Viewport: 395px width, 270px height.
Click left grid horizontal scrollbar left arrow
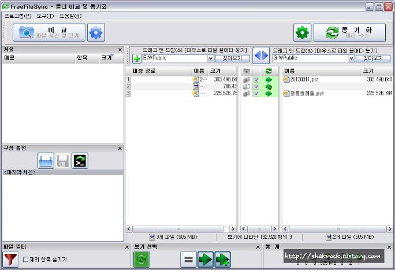click(x=129, y=229)
